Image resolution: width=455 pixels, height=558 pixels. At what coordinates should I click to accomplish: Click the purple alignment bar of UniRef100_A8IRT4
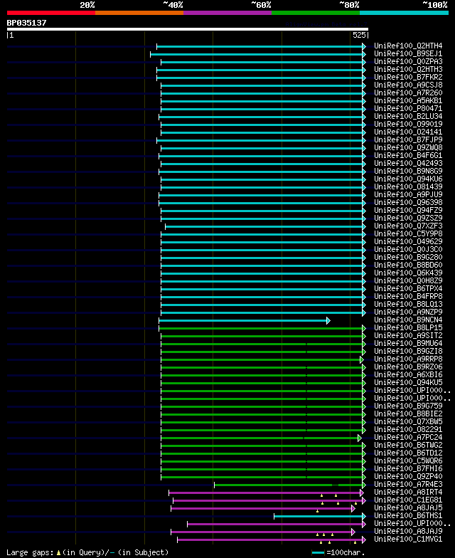[x=264, y=493]
